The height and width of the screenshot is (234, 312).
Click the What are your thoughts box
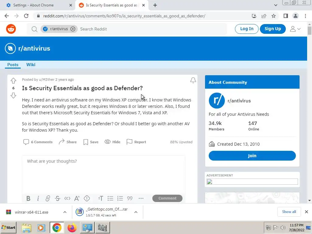coord(104,175)
